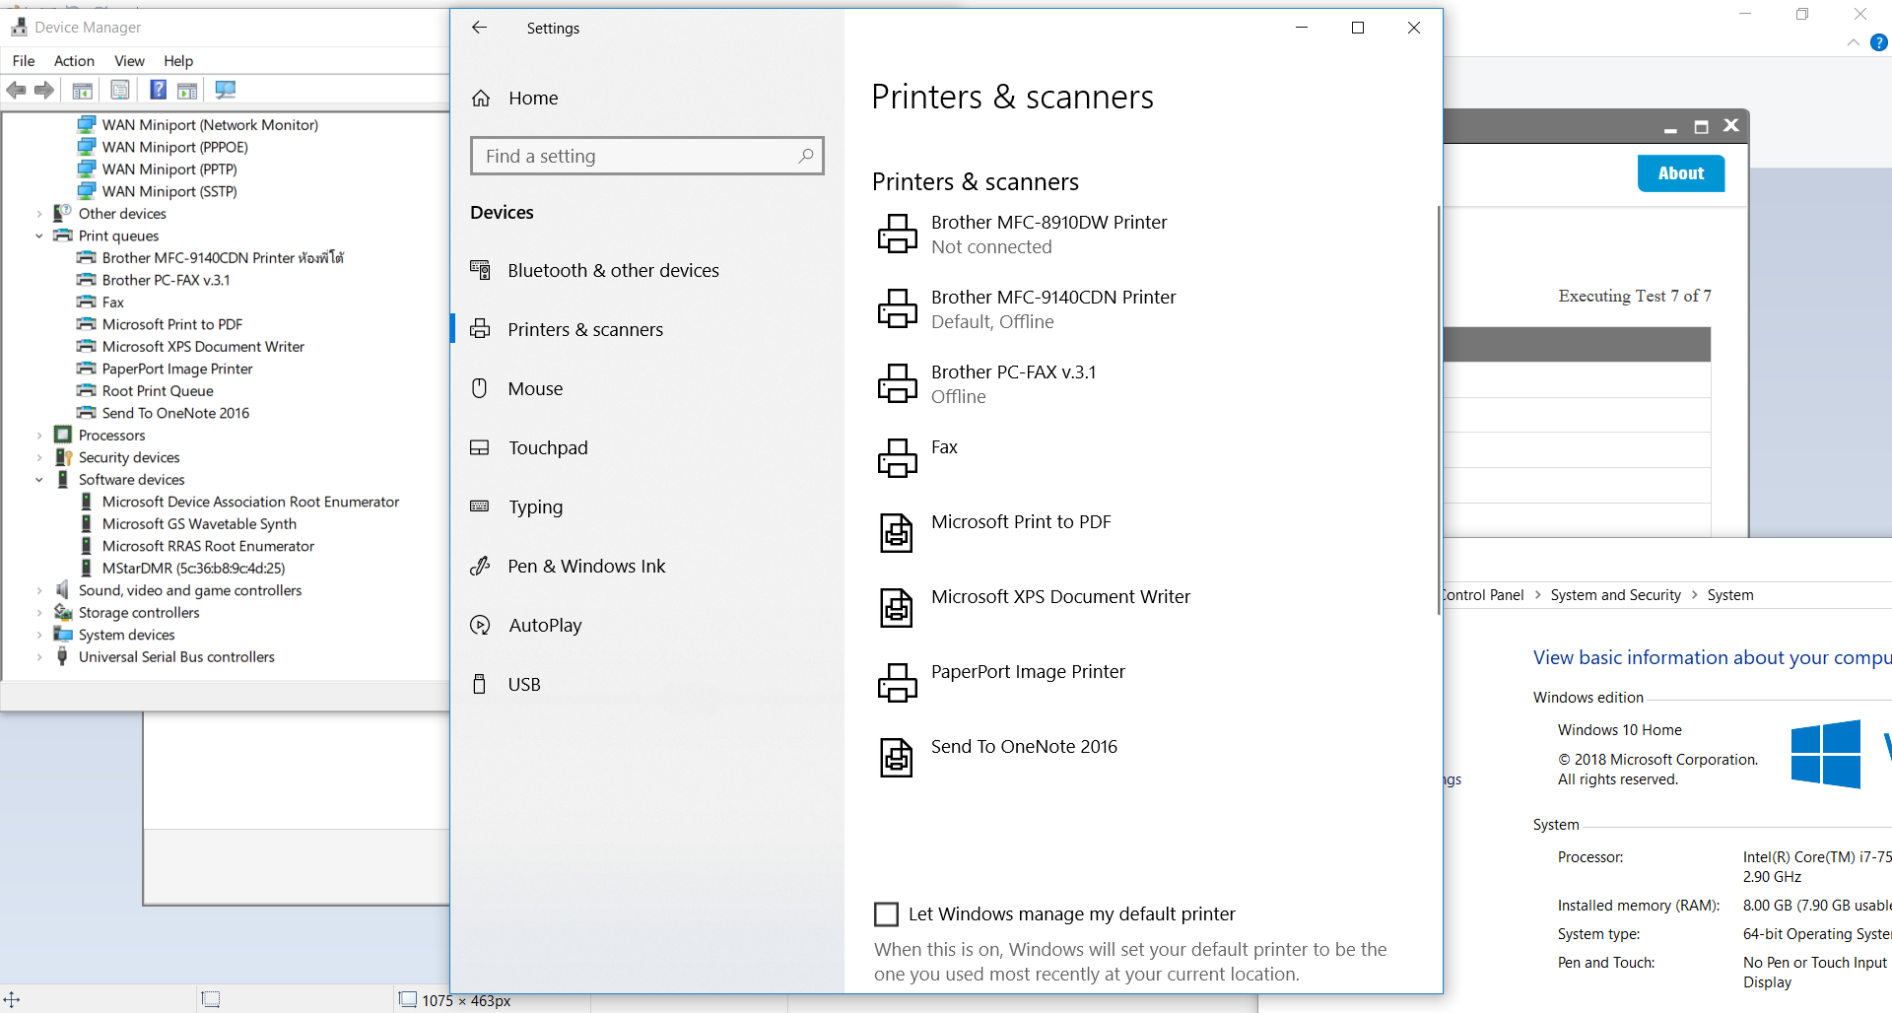Collapse the Software devices node

click(x=39, y=480)
